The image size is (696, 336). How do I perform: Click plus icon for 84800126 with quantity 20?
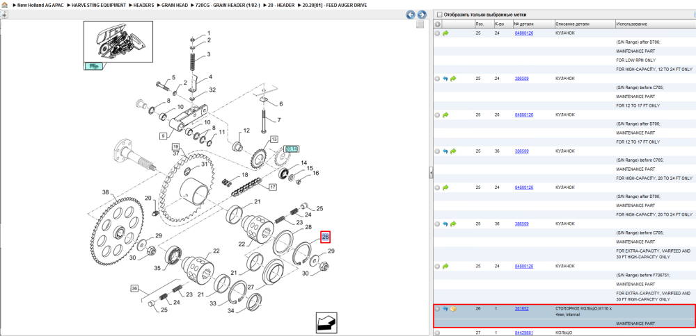click(x=437, y=115)
